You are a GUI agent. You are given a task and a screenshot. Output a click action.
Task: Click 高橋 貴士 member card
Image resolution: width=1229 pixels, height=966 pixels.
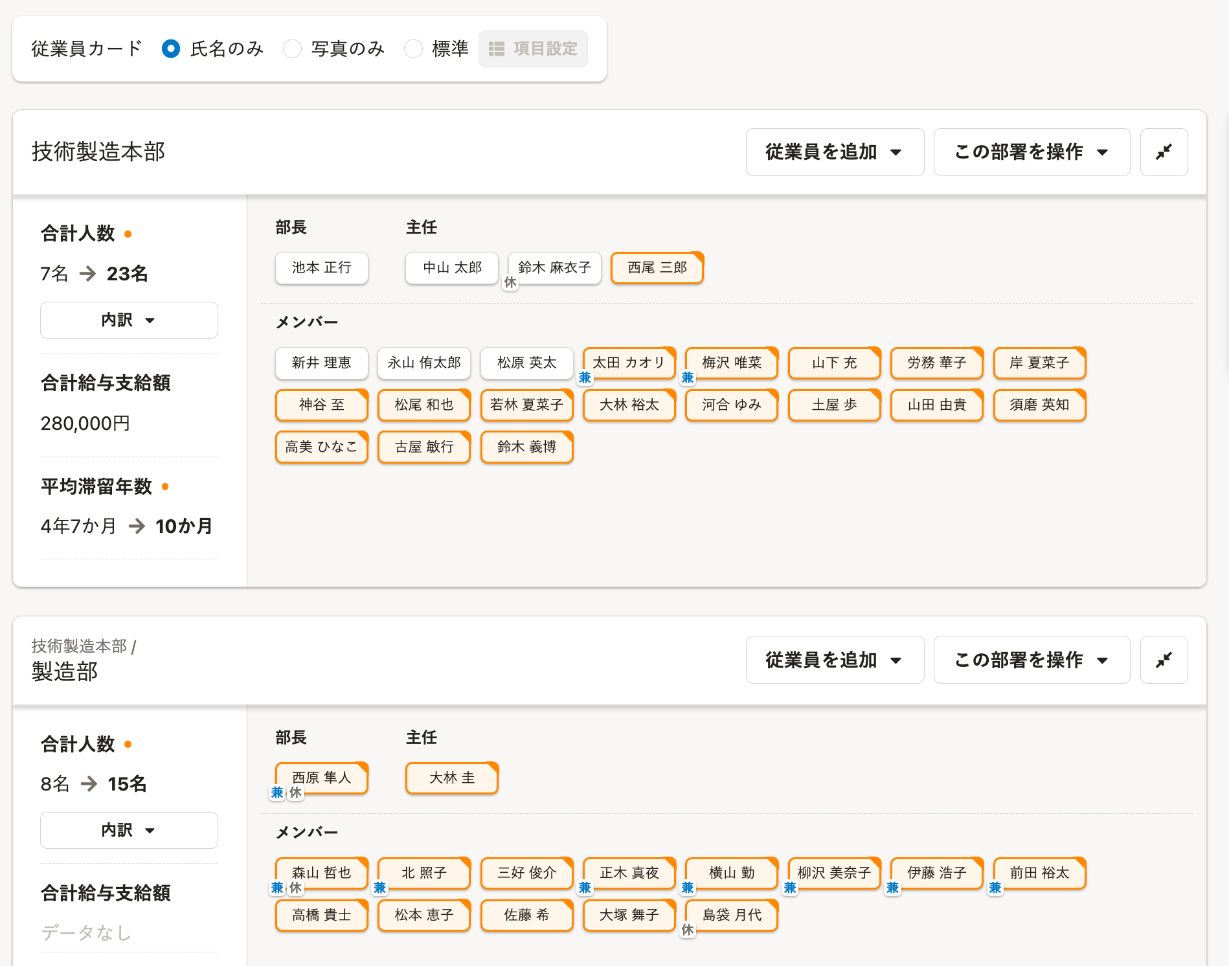pyautogui.click(x=322, y=915)
